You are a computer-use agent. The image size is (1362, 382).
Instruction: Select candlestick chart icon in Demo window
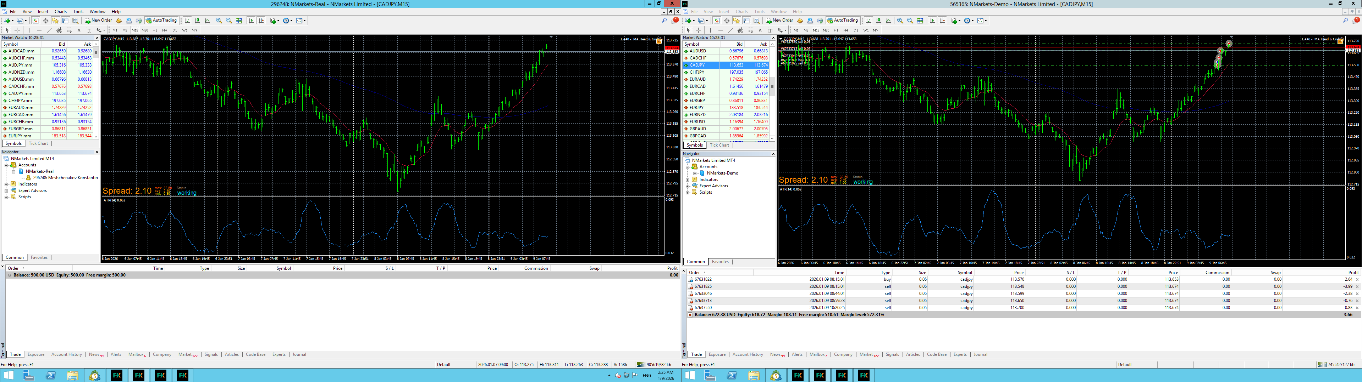[x=878, y=21]
